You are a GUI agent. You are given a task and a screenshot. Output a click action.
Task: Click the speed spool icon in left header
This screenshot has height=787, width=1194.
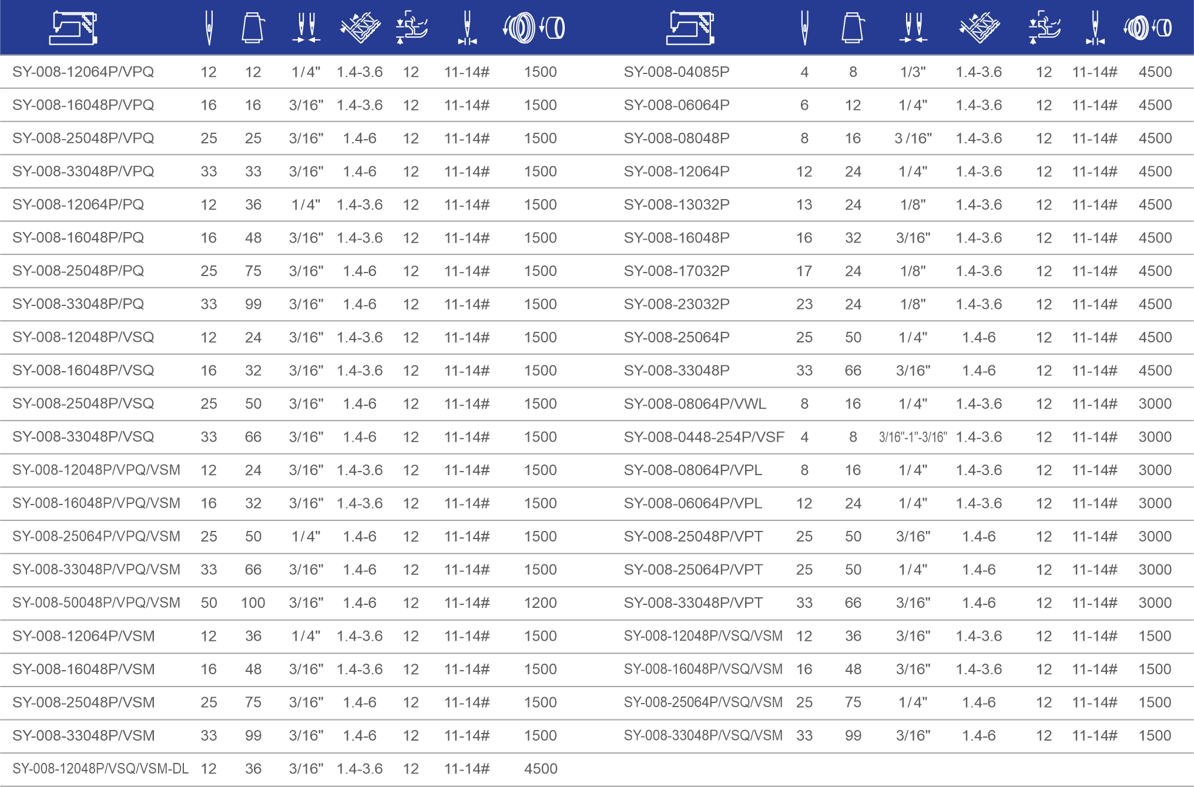tap(534, 28)
